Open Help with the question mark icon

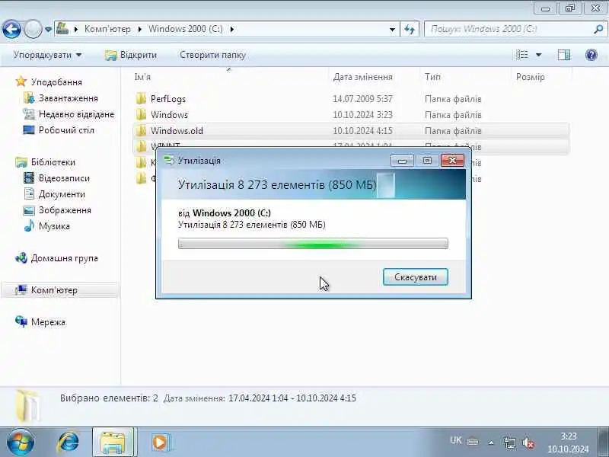point(591,55)
